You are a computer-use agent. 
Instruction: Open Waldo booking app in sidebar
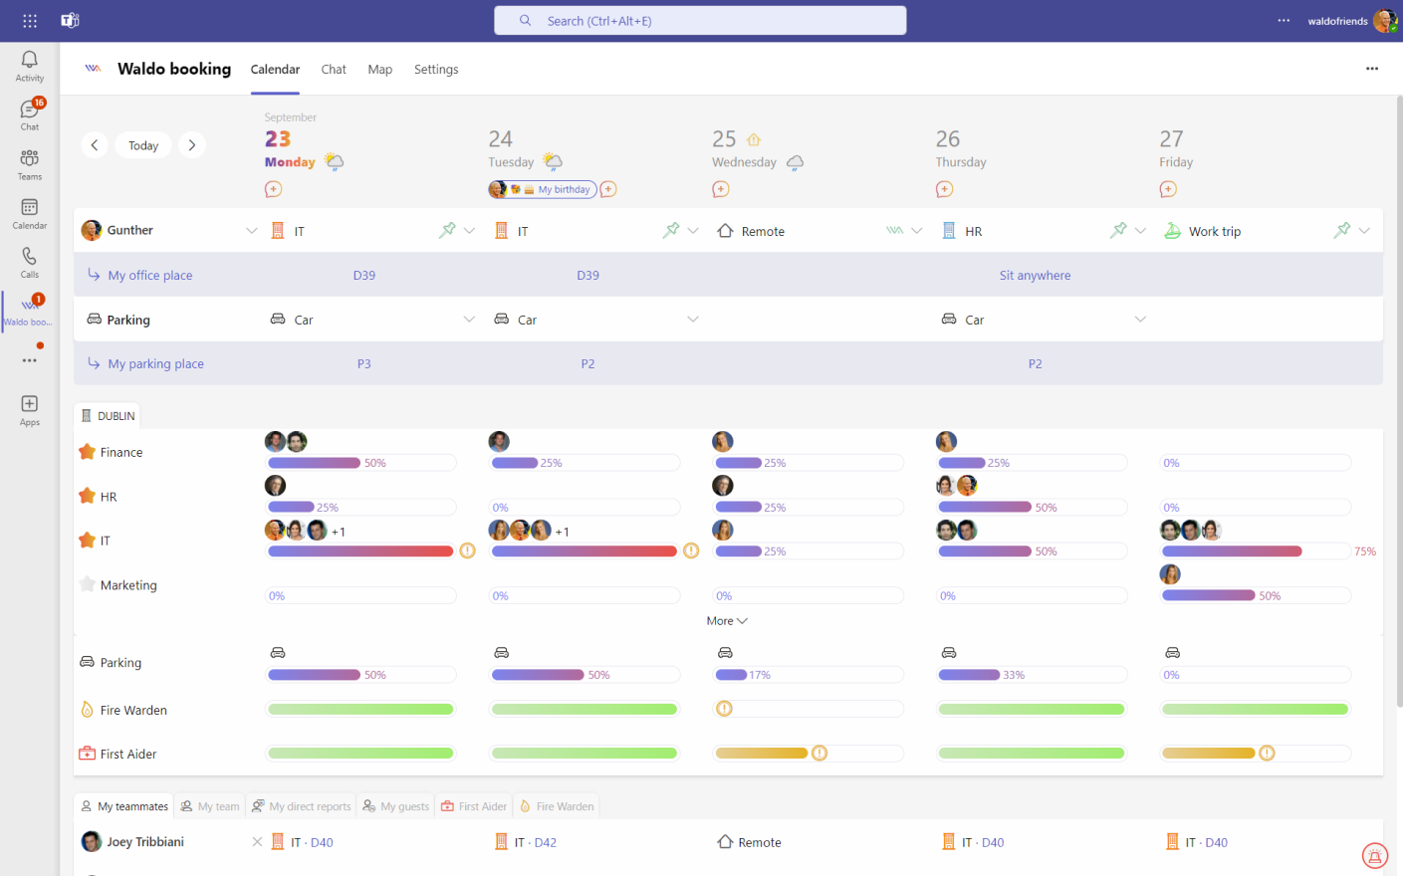point(30,312)
